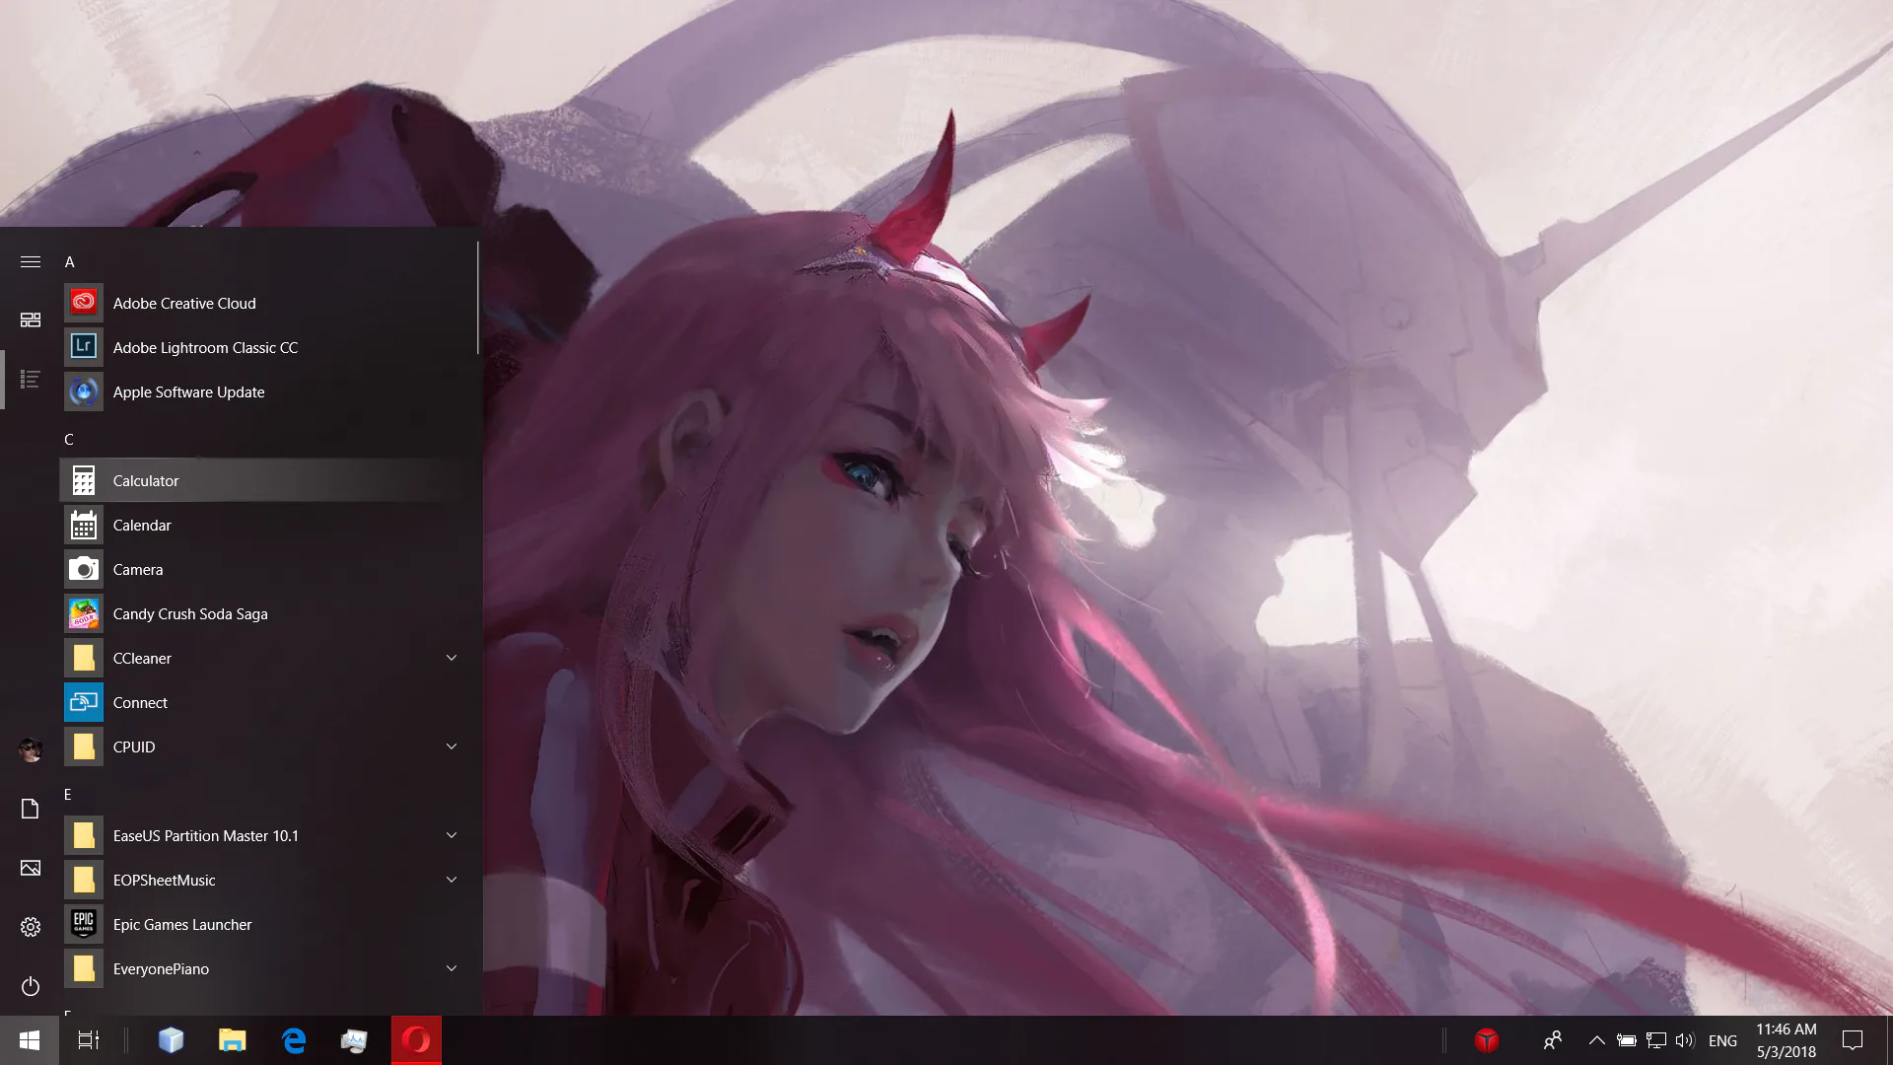
Task: Launch the Camera app icon
Action: (84, 569)
